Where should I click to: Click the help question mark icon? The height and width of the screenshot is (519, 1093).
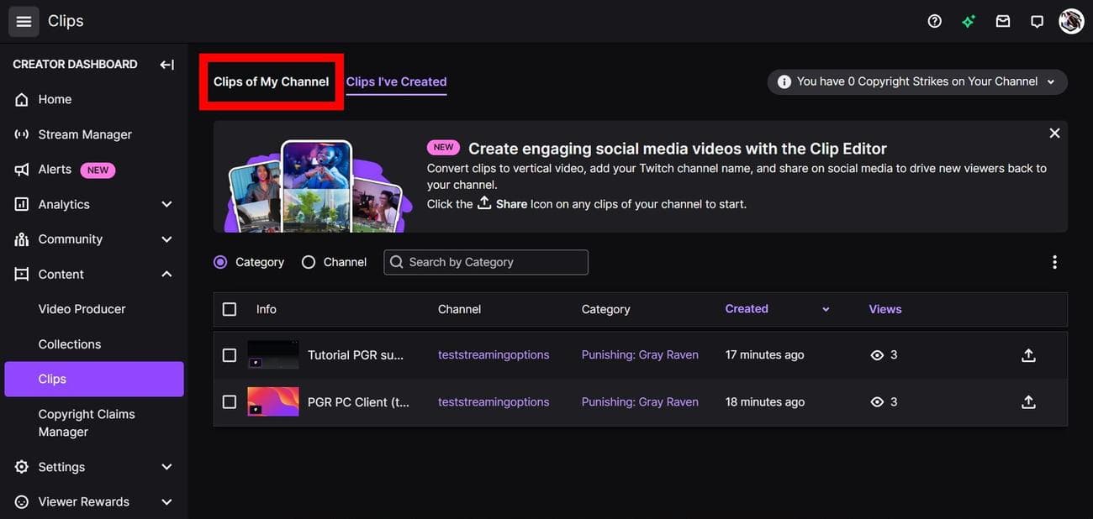click(934, 21)
